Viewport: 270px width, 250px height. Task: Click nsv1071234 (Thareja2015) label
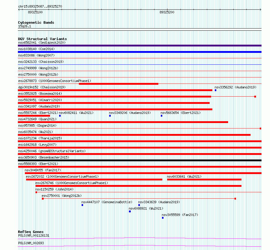point(40,138)
